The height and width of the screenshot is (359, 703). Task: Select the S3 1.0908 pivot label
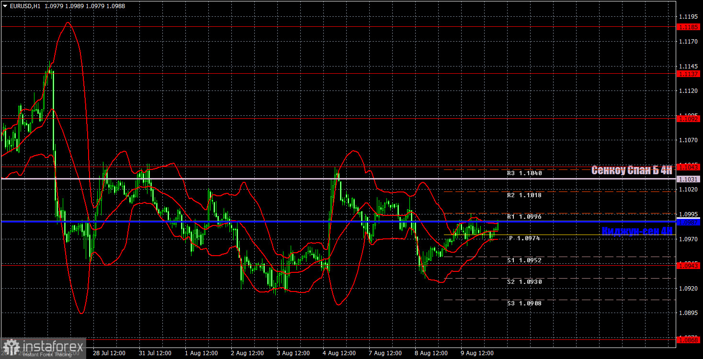pyautogui.click(x=524, y=303)
